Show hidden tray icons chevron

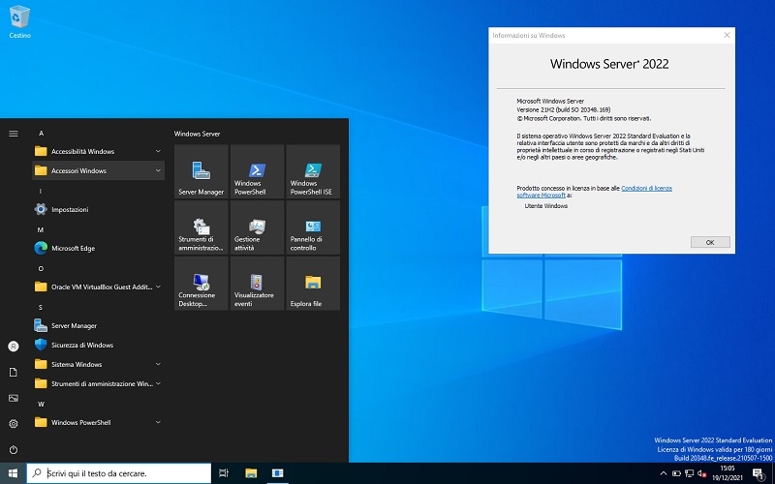pyautogui.click(x=664, y=473)
